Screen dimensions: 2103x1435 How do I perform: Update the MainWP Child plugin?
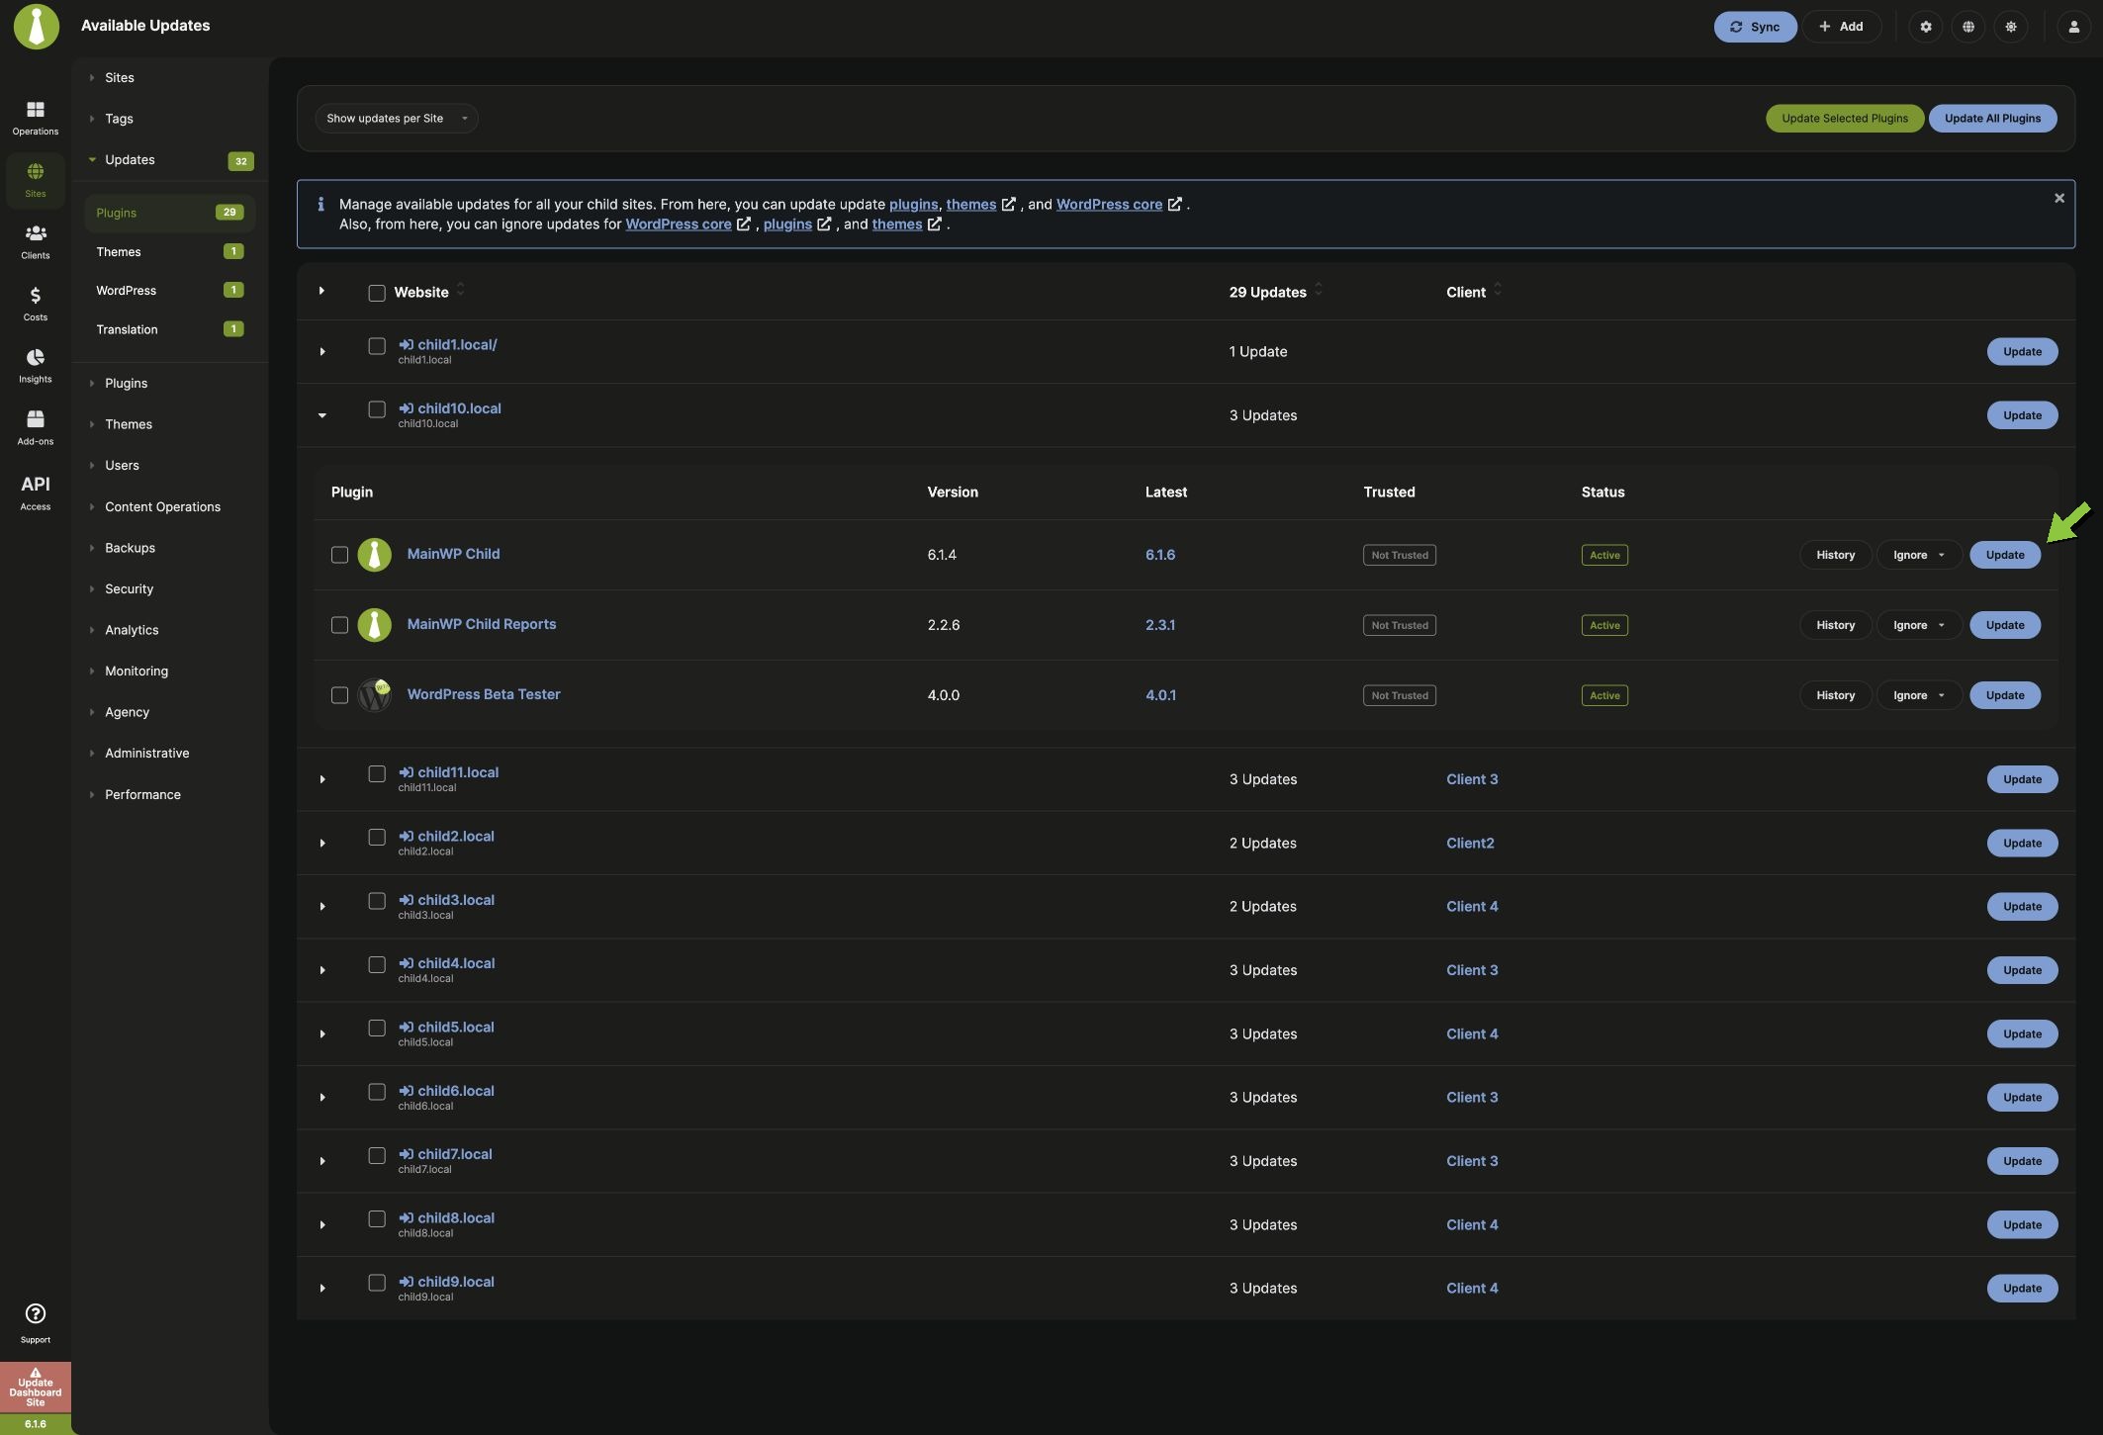(x=2005, y=555)
